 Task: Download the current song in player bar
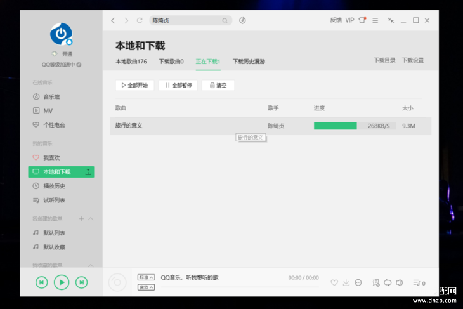click(x=346, y=283)
